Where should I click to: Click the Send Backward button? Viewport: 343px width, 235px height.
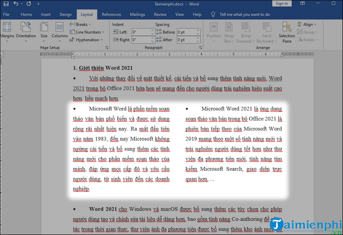(x=266, y=32)
